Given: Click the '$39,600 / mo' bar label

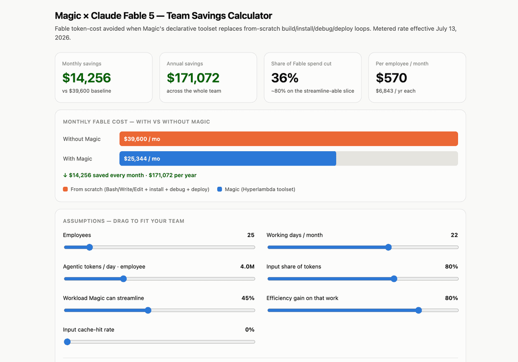Looking at the screenshot, I should (142, 139).
